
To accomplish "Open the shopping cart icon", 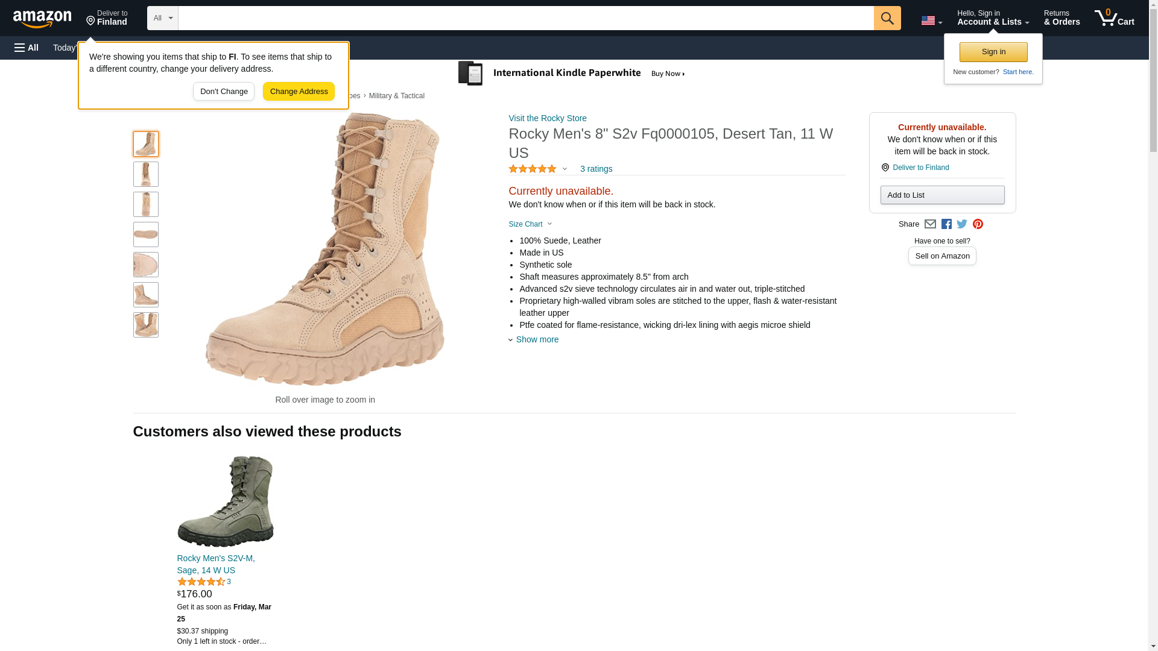I will tap(1114, 18).
